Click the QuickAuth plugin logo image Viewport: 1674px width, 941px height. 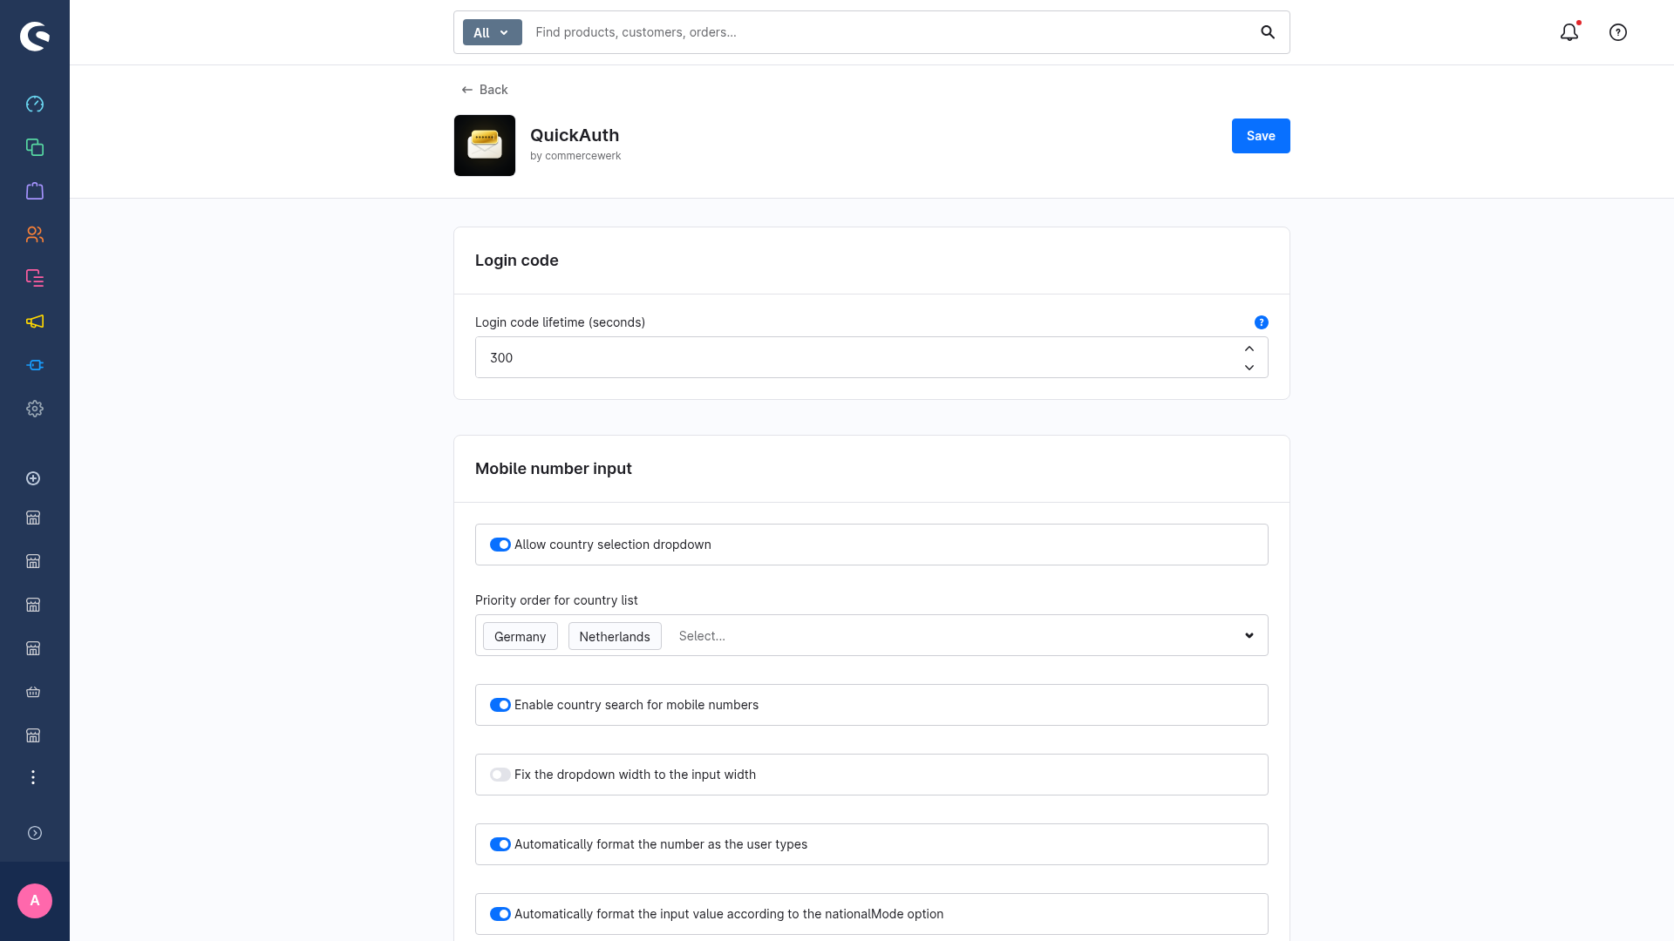485,146
